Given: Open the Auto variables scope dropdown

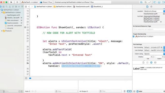Looking at the screenshot, I should click(x=28, y=91).
